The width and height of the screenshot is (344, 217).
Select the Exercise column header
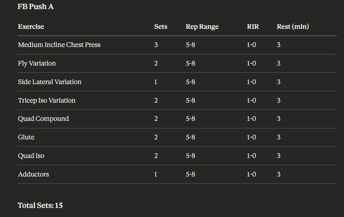(x=31, y=27)
